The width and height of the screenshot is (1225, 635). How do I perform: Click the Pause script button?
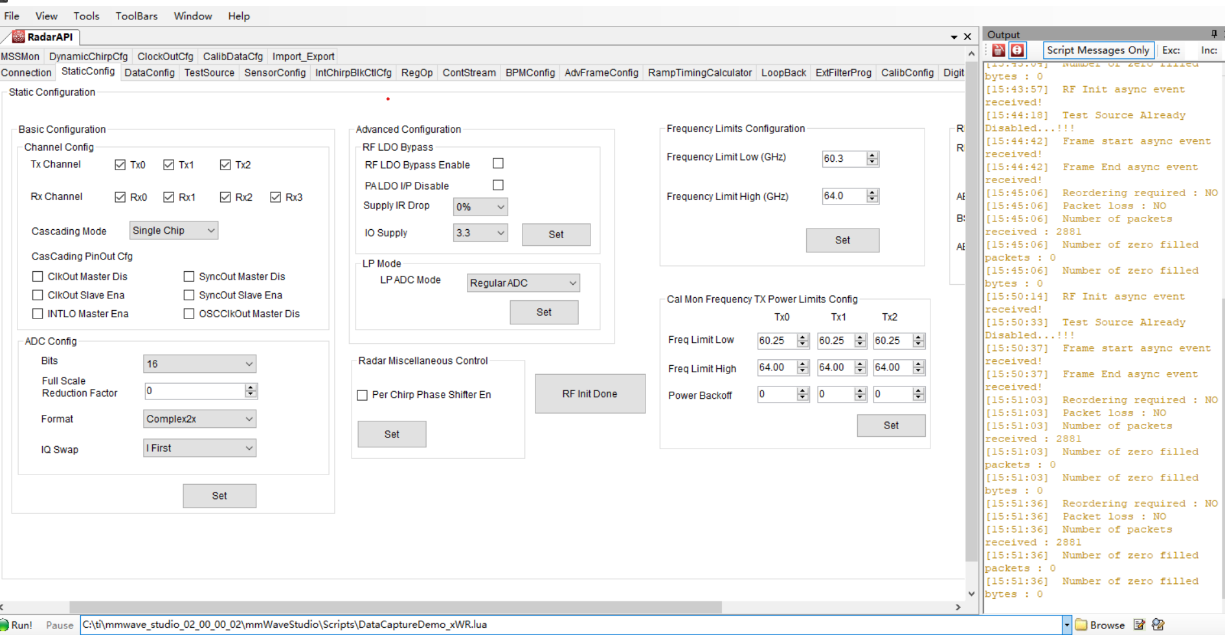pyautogui.click(x=60, y=625)
